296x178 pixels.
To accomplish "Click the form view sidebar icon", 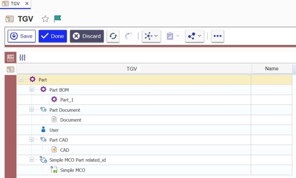I will [x=10, y=58].
